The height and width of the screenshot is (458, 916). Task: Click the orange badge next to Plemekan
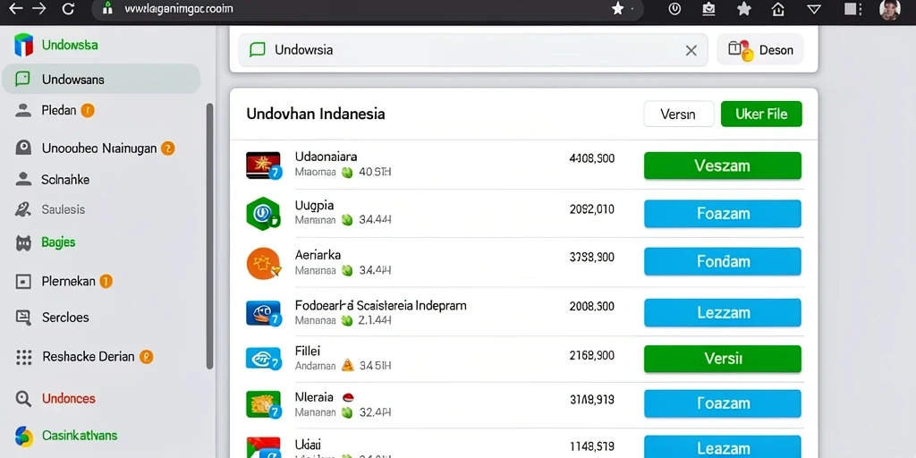pyautogui.click(x=106, y=282)
